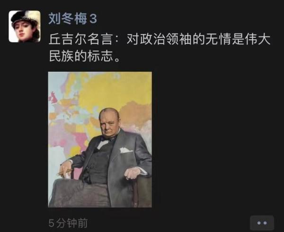Viewport: 284px width, 232px height.
Task: Click the bow tie in the portrait
Action: tap(109, 139)
